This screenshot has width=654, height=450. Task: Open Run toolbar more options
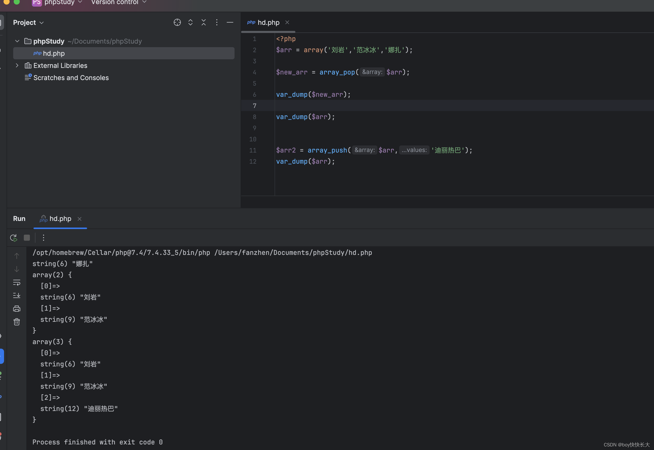click(x=43, y=238)
